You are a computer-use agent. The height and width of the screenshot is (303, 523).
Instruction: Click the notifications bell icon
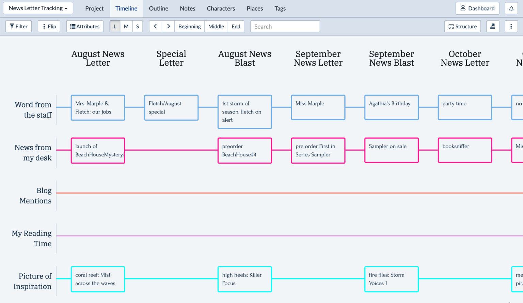[x=511, y=8]
